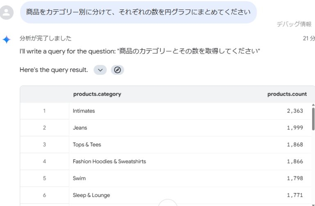Click the user prompt message bubble
Screen dimensions: 315x206
(138, 12)
